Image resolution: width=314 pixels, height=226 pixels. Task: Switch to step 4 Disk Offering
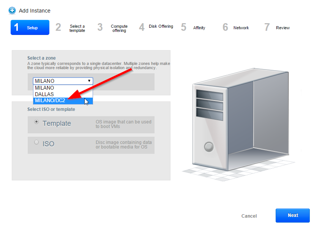coord(156,27)
